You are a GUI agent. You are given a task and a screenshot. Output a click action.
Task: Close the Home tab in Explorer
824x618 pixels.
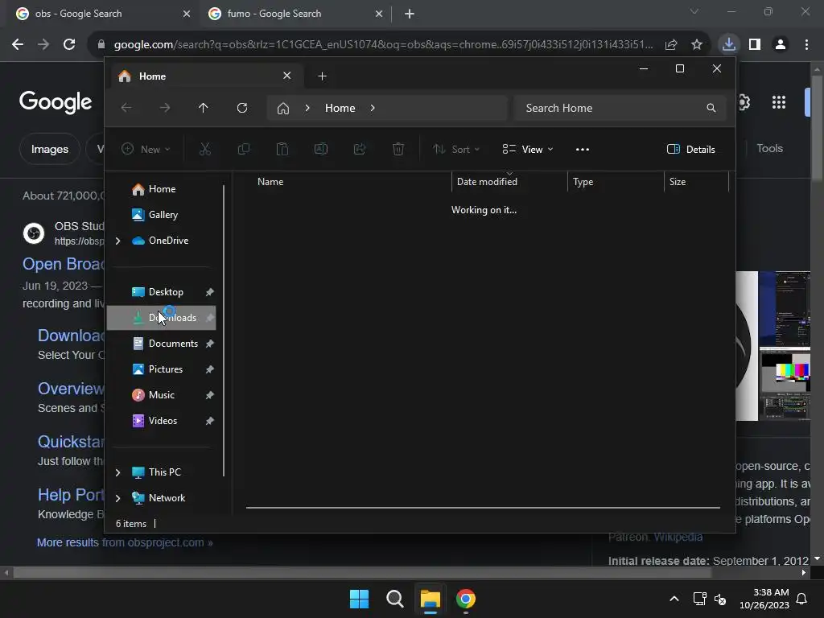pos(287,76)
